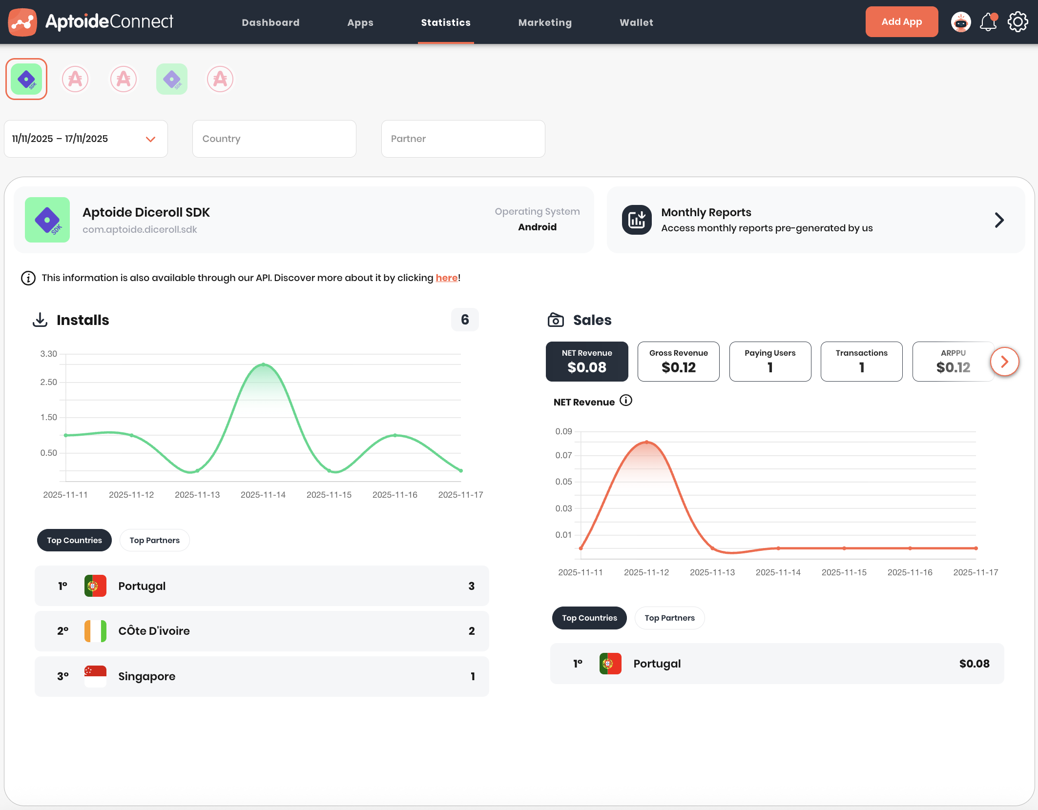Click the AptoideConnect logo icon

[x=22, y=22]
